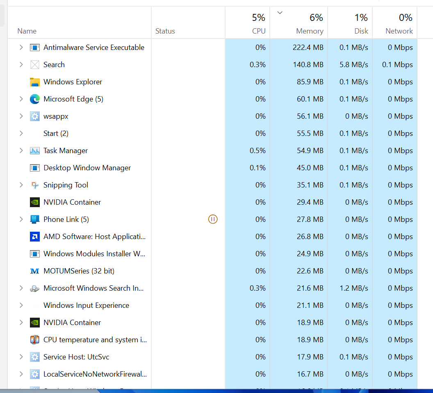Click the Snipping Tool scissors icon
Screen dimensions: 433x393
tap(35, 185)
